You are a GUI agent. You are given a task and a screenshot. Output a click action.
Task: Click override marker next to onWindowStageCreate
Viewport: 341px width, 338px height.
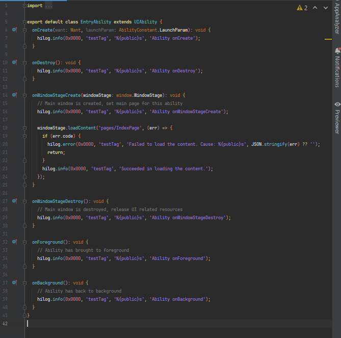(15, 95)
